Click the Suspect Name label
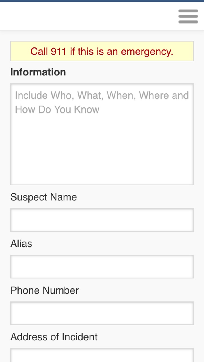 (44, 197)
